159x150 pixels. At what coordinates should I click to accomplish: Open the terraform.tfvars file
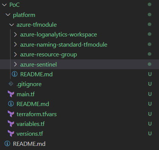[x=37, y=114]
